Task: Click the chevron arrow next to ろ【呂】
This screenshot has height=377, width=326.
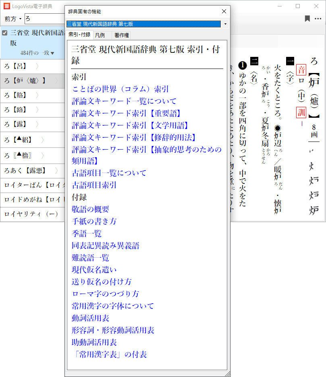Action: pos(37,66)
